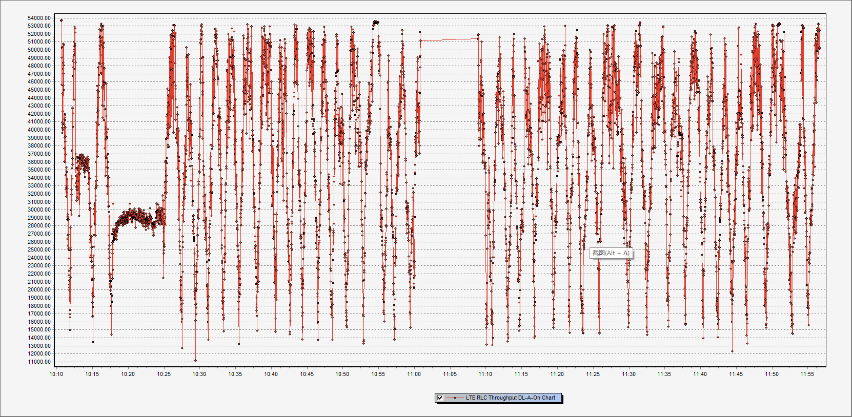852x417 pixels.
Task: Select the LTE RLC Throughput DL-A-On Chart legend label
Action: click(x=510, y=398)
